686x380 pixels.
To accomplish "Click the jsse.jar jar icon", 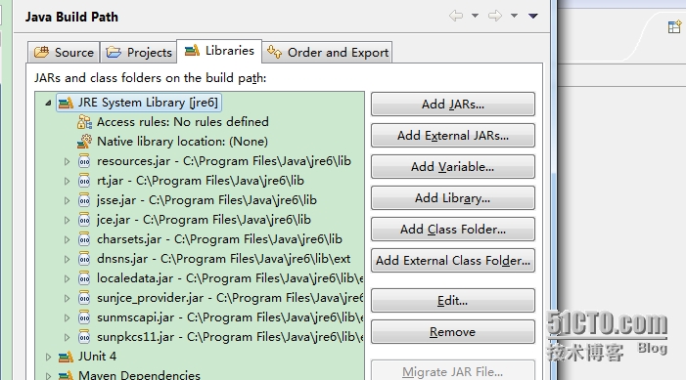I will pos(84,200).
